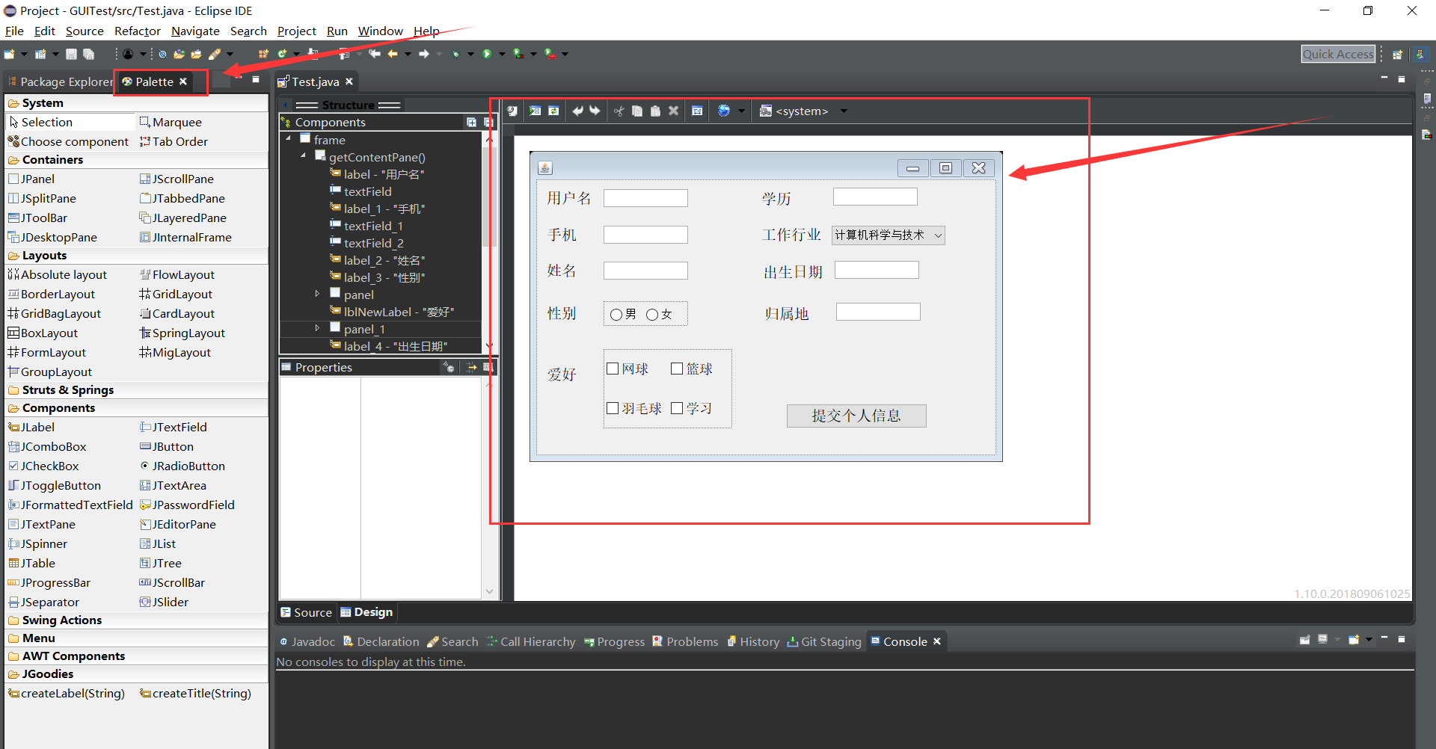Screen dimensions: 1436x749
Task: Click the 提交个人信息 button
Action: pyautogui.click(x=856, y=416)
